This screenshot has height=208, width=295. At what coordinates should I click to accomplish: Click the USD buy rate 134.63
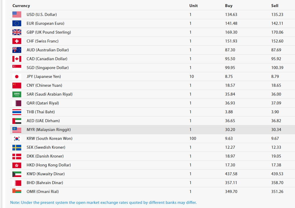coord(231,14)
